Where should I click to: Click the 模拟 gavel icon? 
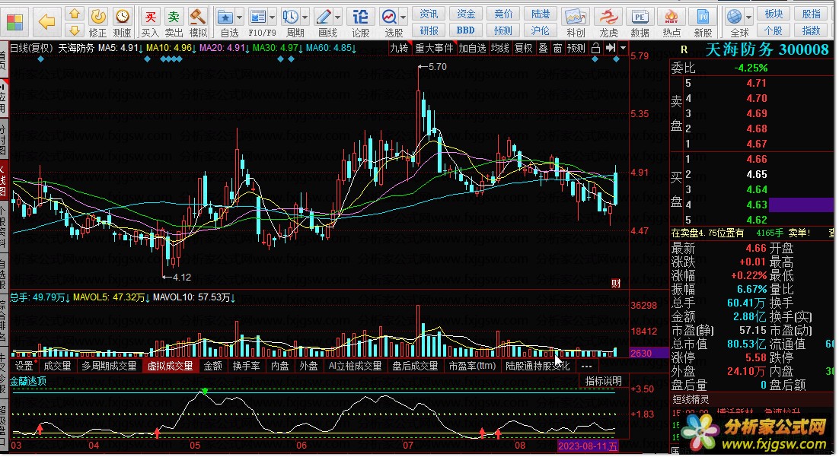tap(198, 17)
